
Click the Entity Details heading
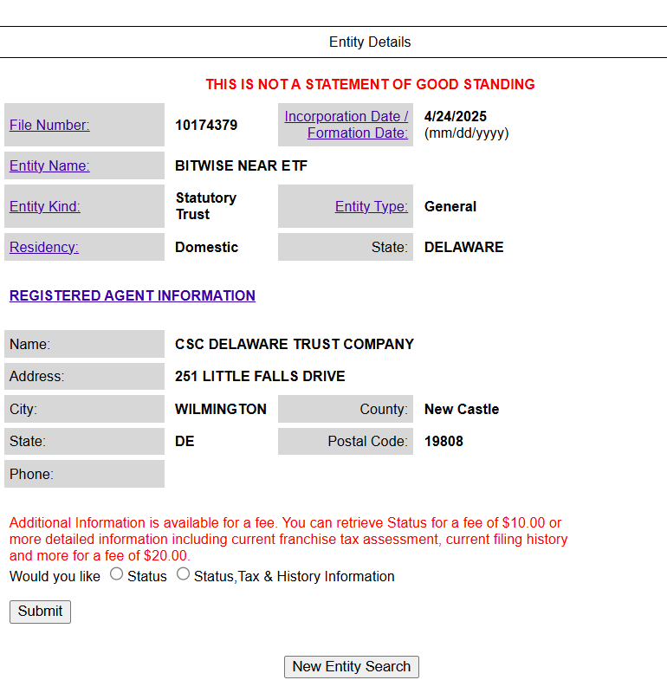click(370, 42)
